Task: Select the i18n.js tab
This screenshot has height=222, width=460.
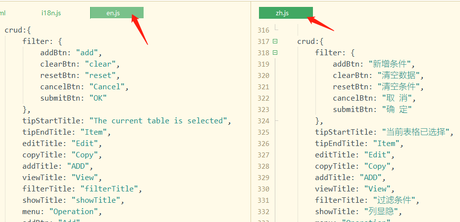Action: pyautogui.click(x=51, y=13)
